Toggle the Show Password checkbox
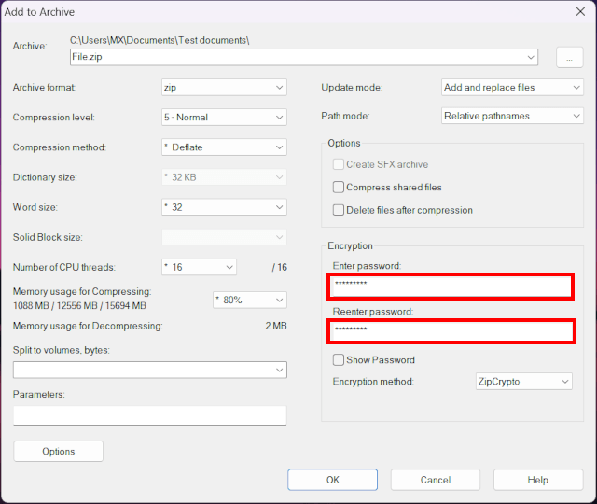This screenshot has width=597, height=504. [339, 360]
